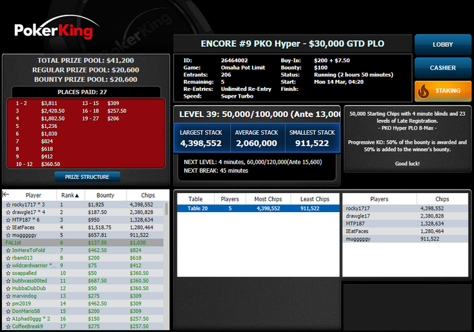Viewport: 474px width, 332px height.
Task: Click Smallest Stack value 911,522
Action: click(x=311, y=143)
